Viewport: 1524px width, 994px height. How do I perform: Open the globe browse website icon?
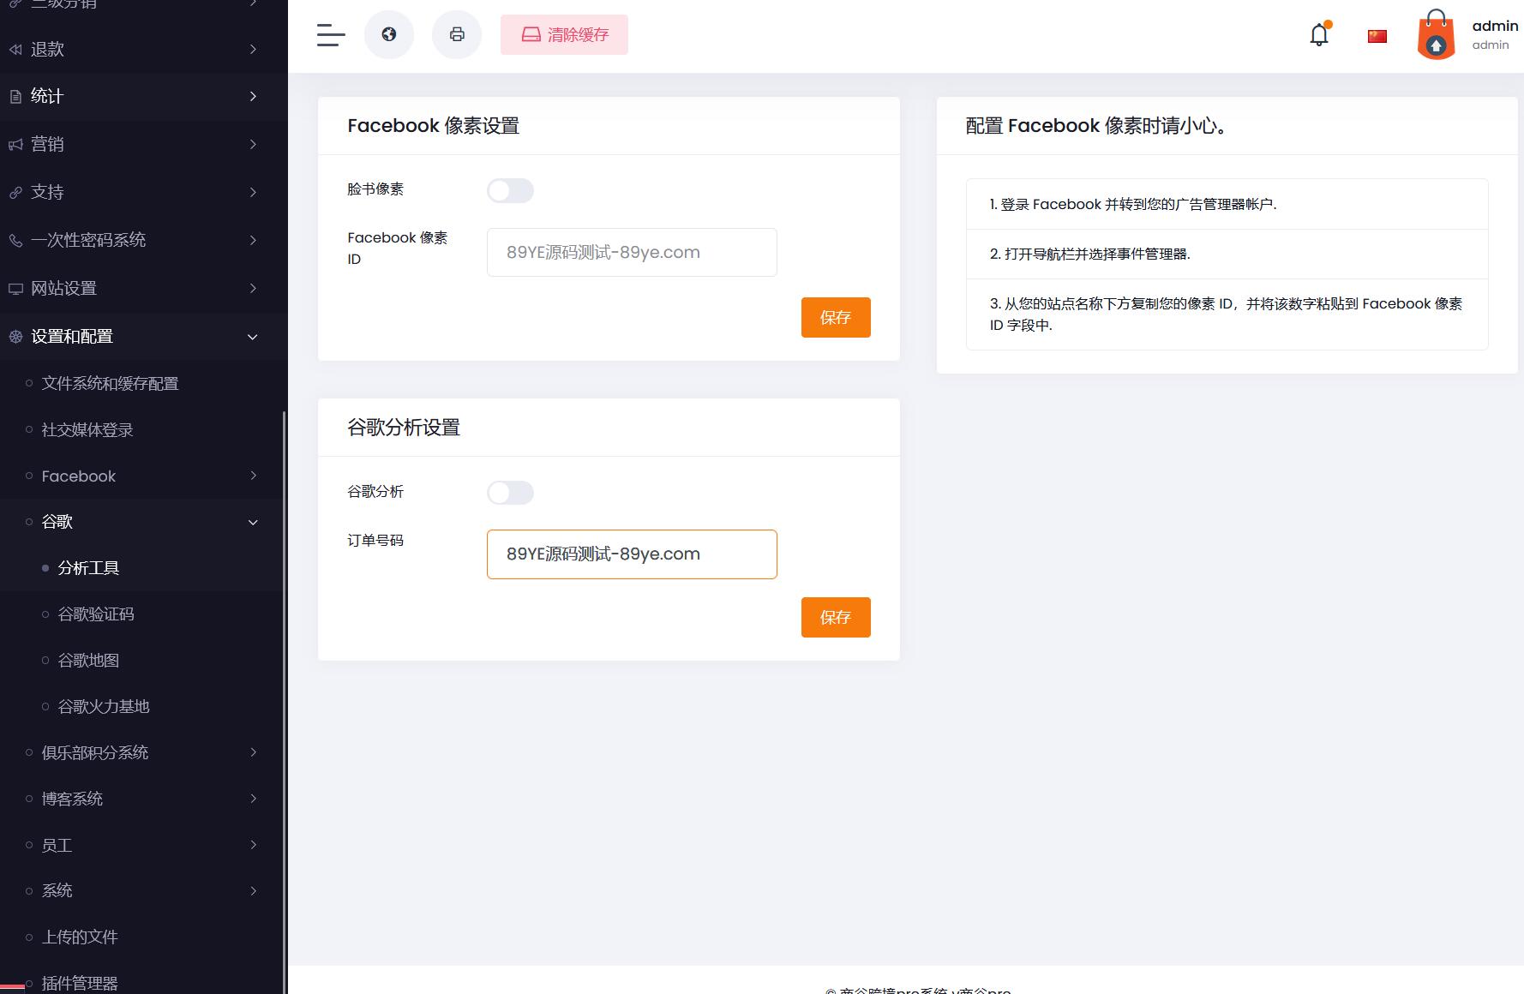pyautogui.click(x=389, y=34)
